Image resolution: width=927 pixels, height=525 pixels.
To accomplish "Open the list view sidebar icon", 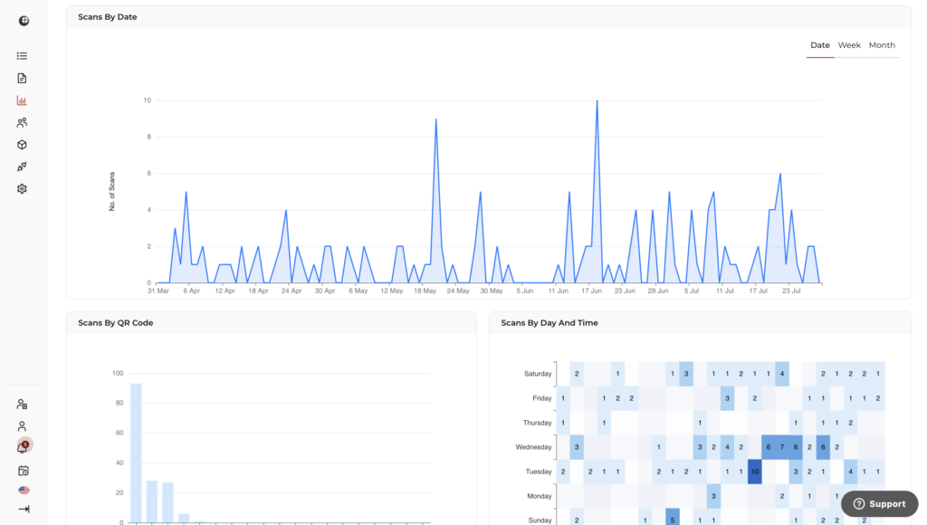I will pos(22,56).
